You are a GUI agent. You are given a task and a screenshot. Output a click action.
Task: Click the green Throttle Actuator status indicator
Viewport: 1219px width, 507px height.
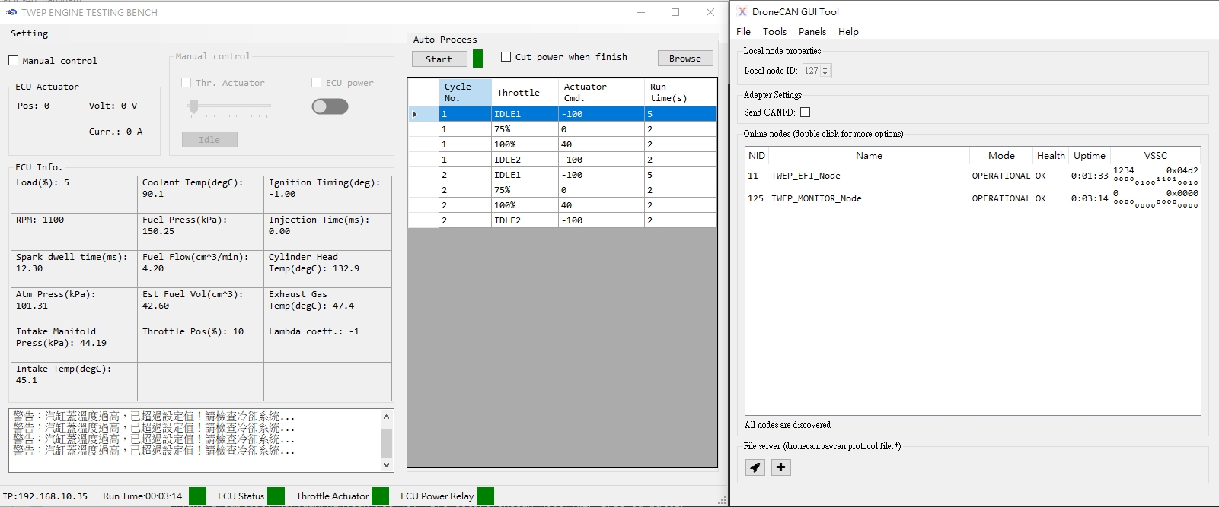point(380,496)
